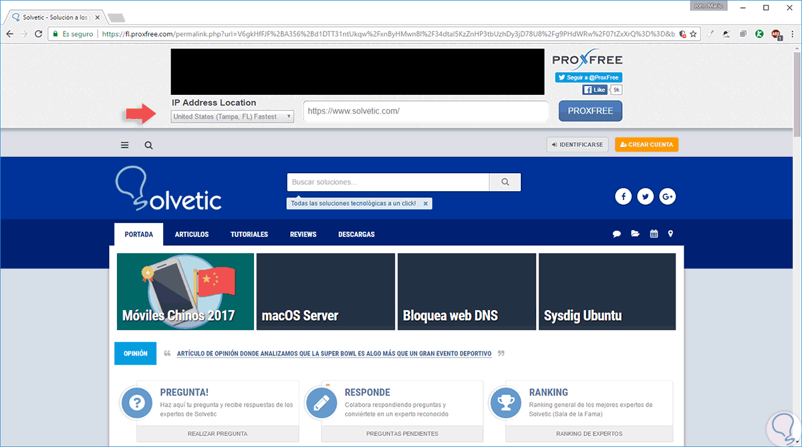Close the 'Todas las soluciones' tooltip
This screenshot has height=447, width=802.
tap(426, 203)
